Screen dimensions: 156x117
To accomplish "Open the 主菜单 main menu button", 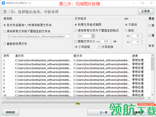I will point(146,11).
